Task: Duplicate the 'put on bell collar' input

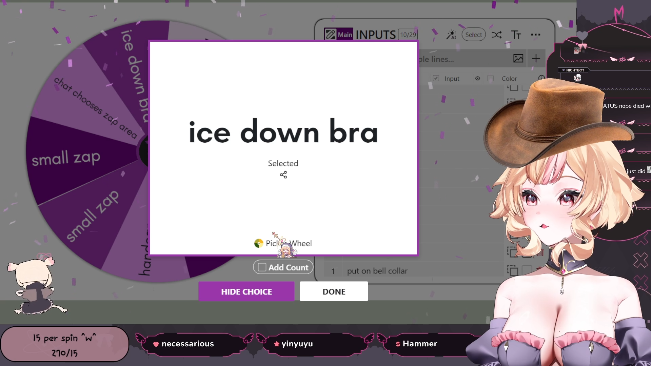Action: [512, 270]
